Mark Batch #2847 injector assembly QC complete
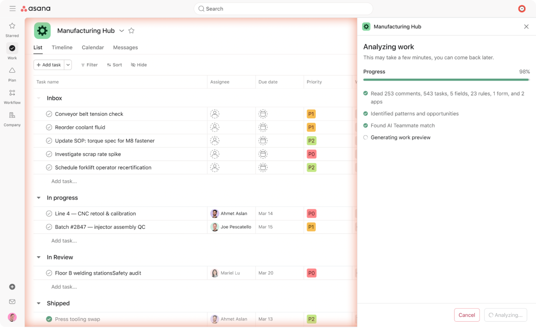The image size is (536, 329). 49,227
